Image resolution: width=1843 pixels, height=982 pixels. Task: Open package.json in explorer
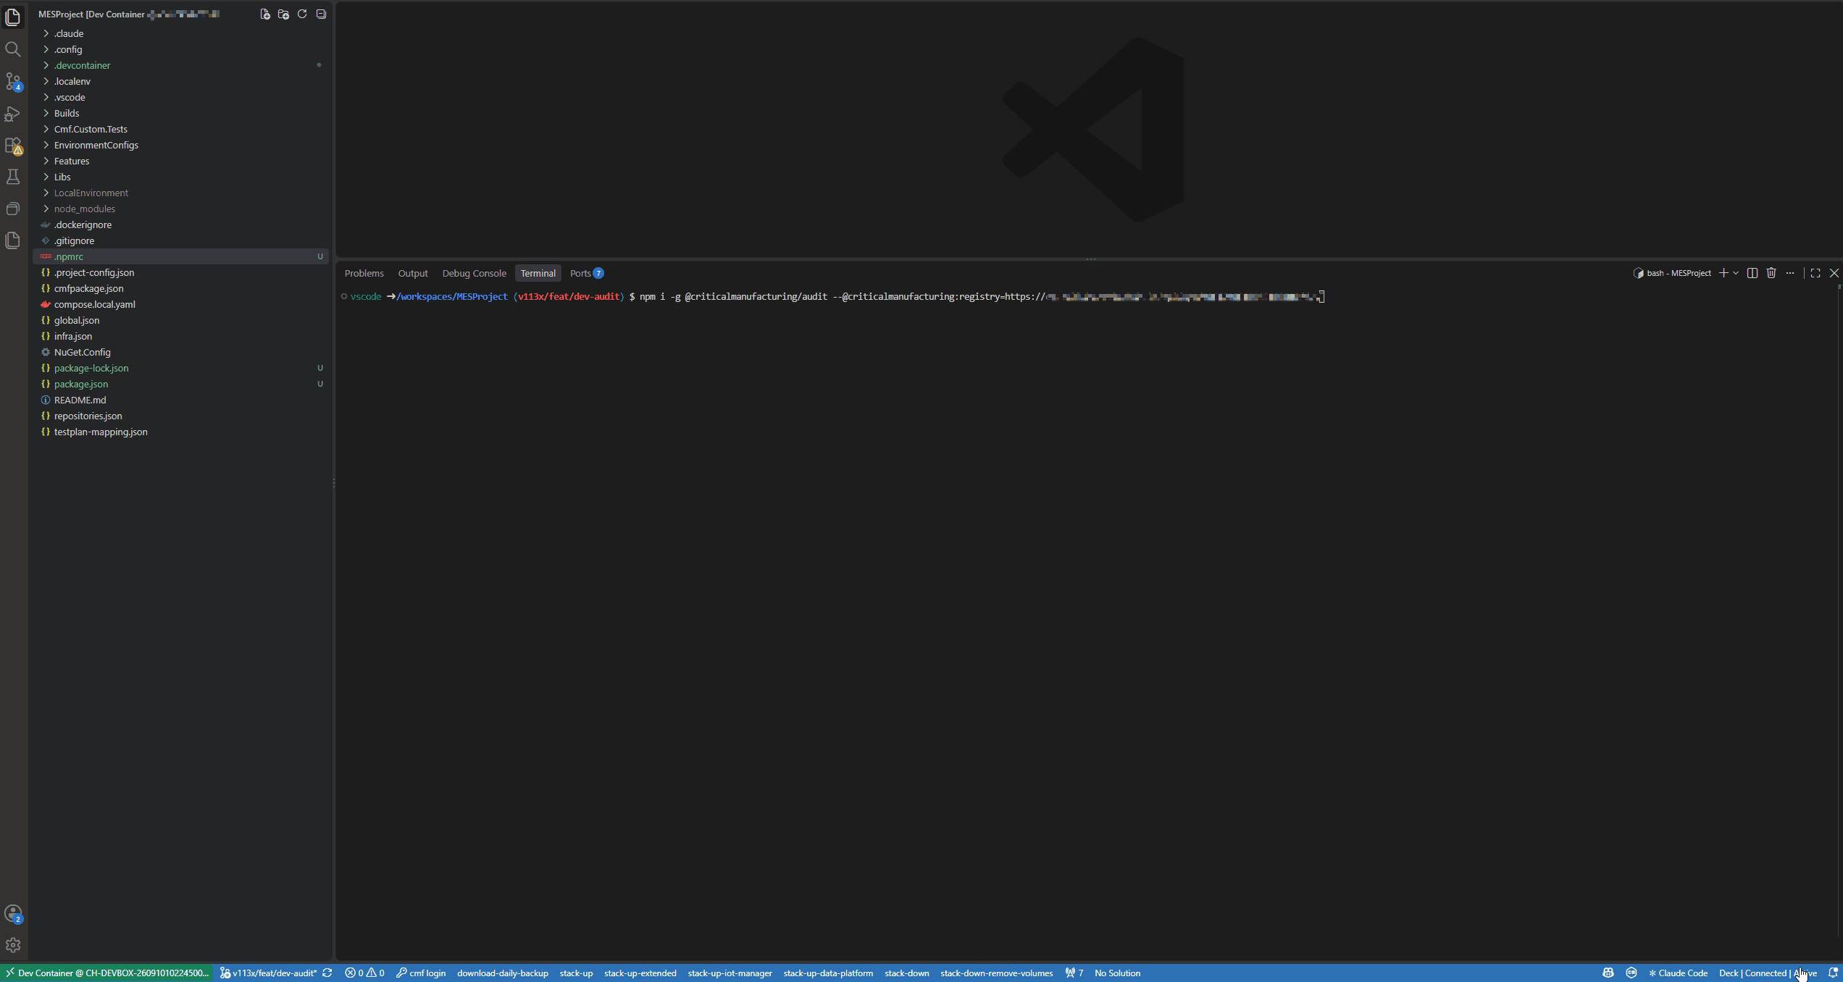(x=180, y=384)
